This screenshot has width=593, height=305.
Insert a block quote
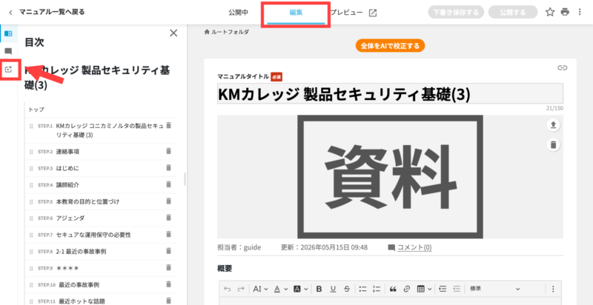click(393, 289)
